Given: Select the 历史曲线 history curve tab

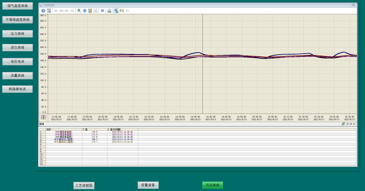Looking at the screenshot, I should [x=212, y=185].
